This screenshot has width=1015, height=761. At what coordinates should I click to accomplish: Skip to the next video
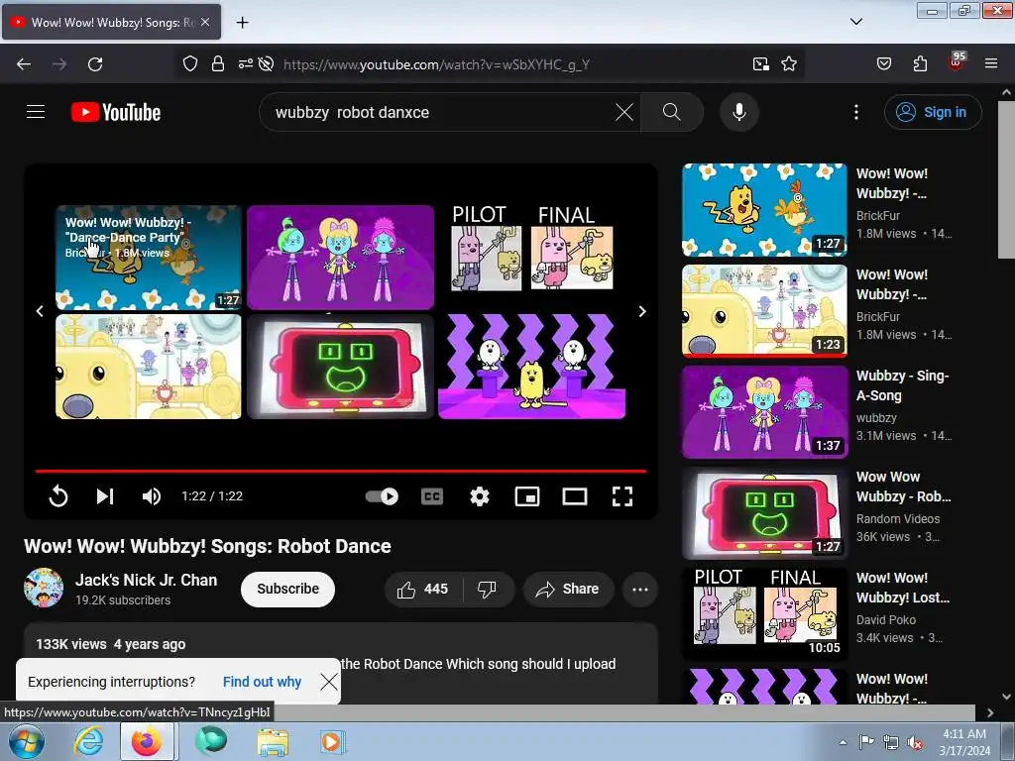(x=105, y=496)
